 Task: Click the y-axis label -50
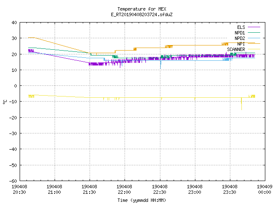(x=13, y=165)
